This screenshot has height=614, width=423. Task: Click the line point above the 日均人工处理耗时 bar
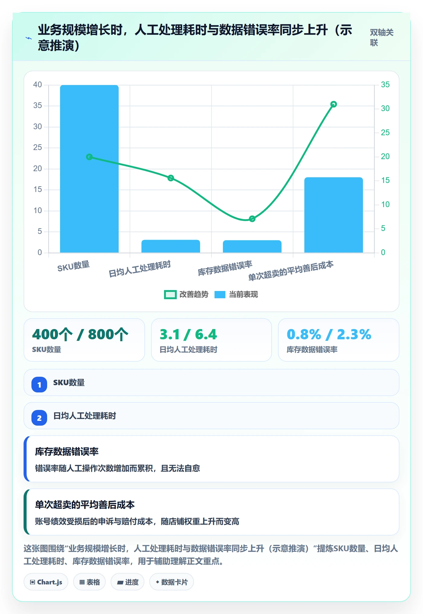coord(171,178)
